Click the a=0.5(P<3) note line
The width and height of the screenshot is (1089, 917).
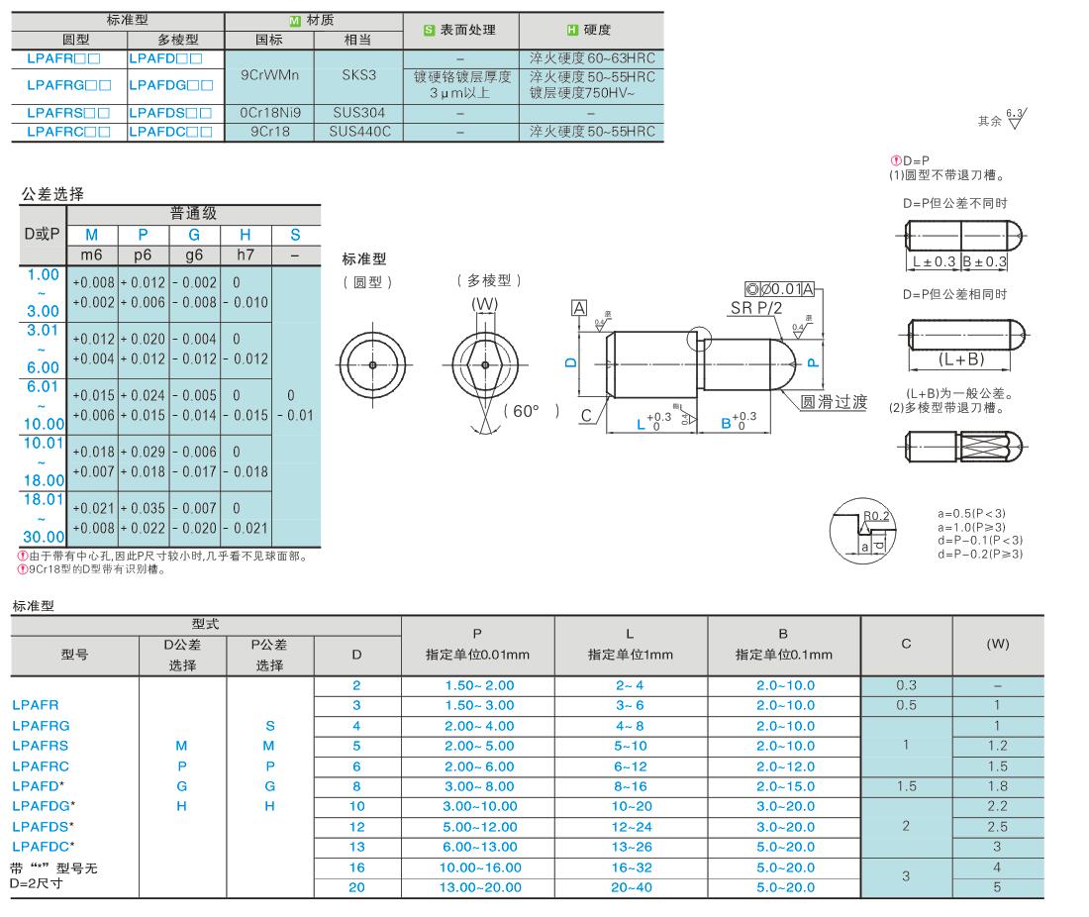[971, 513]
